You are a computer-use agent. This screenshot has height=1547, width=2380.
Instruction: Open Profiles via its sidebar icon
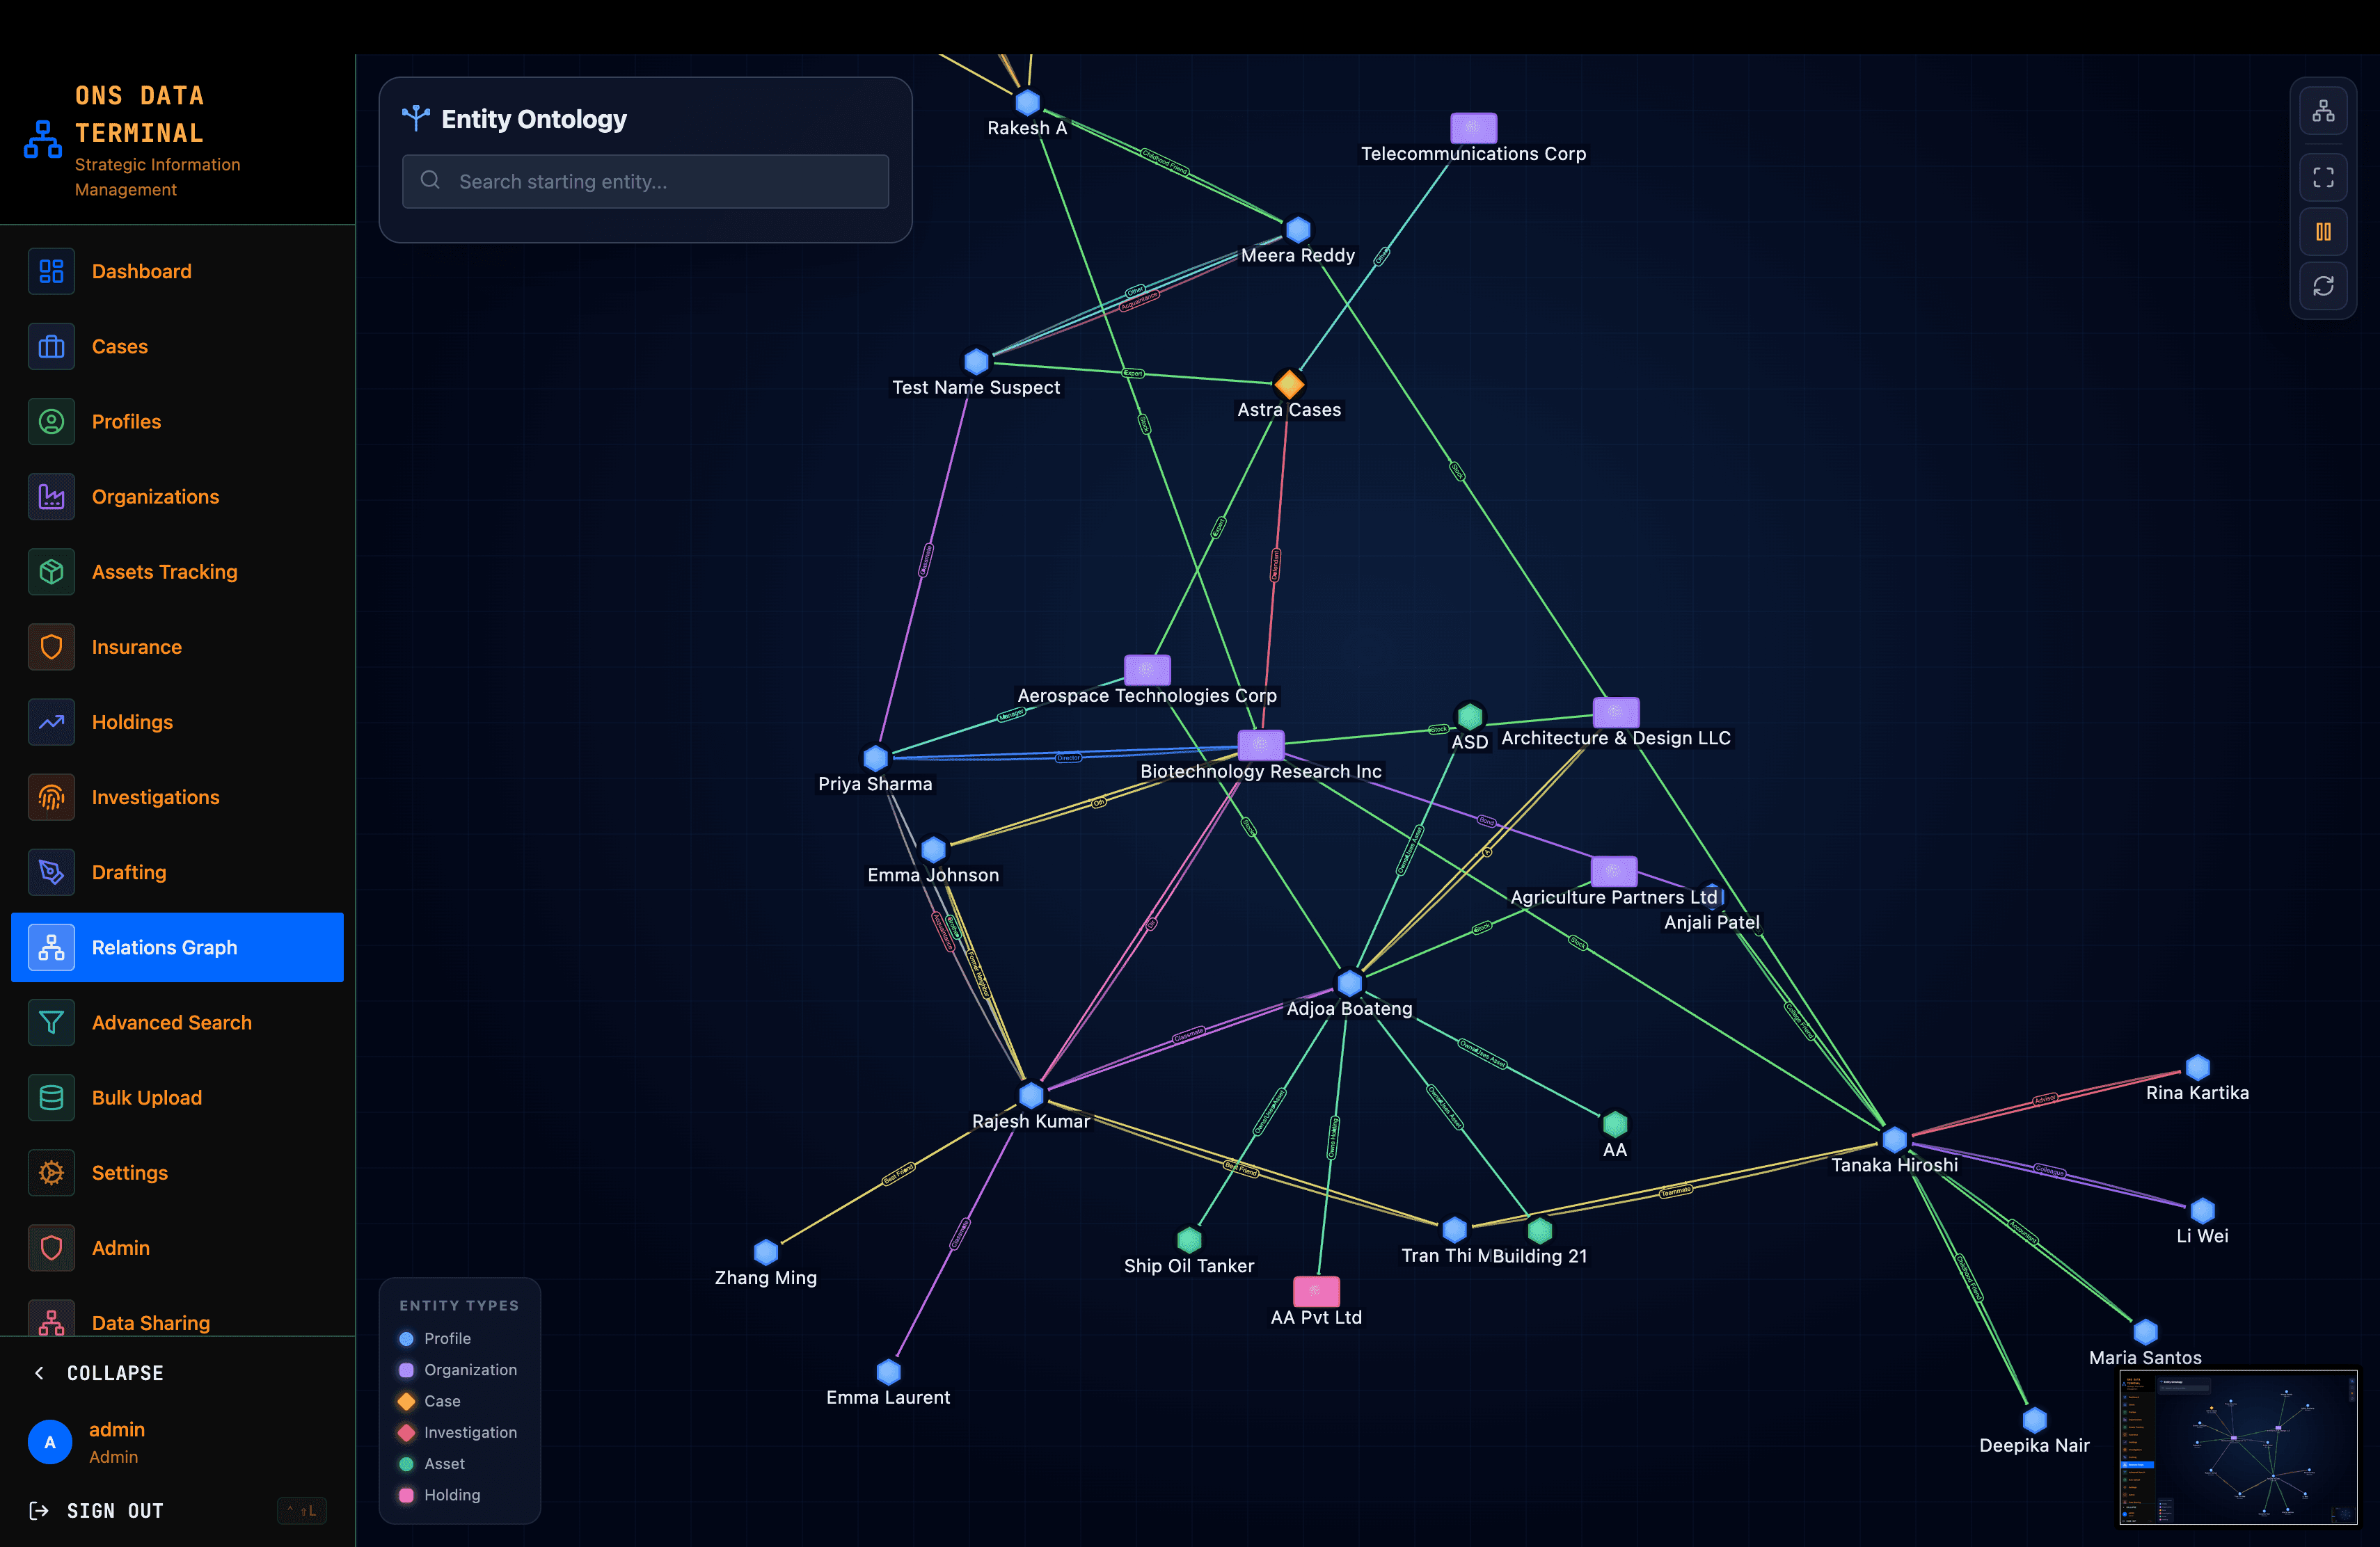51,421
